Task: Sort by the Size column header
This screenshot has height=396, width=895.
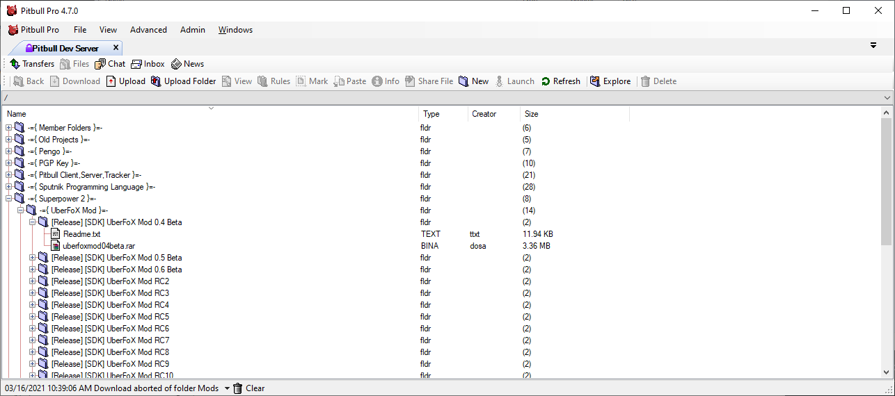Action: point(575,114)
